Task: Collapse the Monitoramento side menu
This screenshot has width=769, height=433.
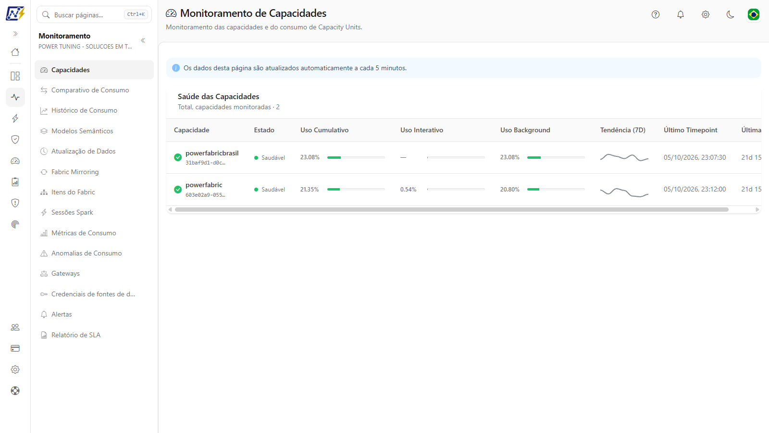Action: click(x=143, y=40)
